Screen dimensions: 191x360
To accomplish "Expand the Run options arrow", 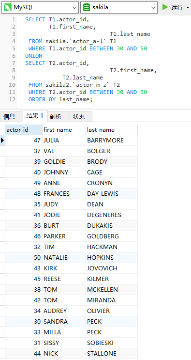I will [188, 7].
